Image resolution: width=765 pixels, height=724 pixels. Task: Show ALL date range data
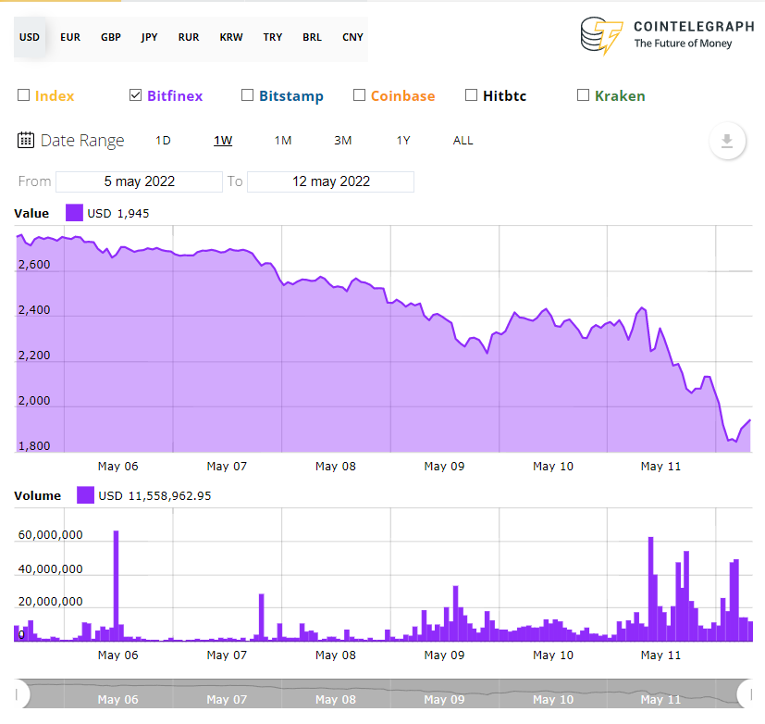tap(463, 141)
